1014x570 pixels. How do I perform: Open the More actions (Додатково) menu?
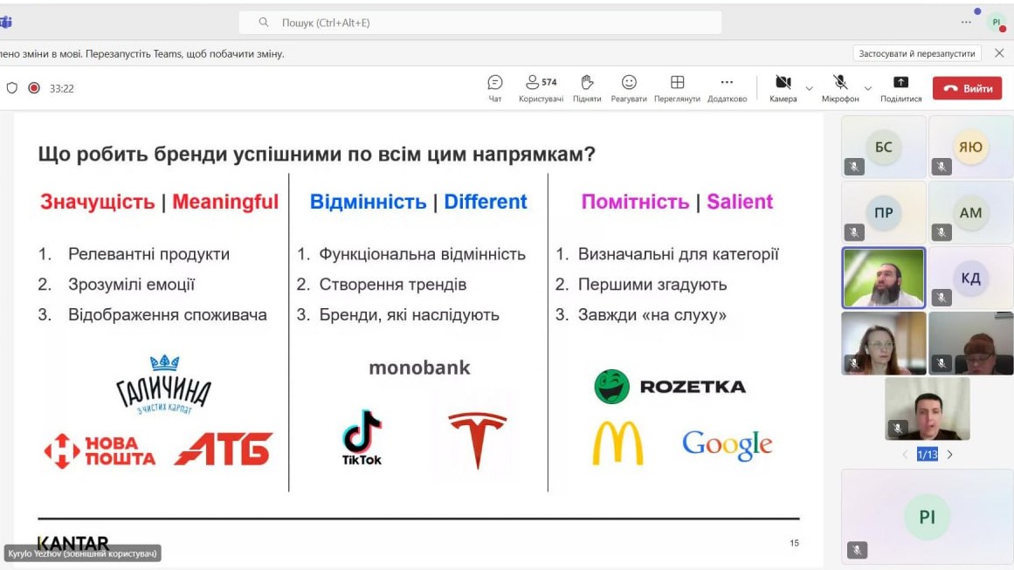tap(727, 87)
